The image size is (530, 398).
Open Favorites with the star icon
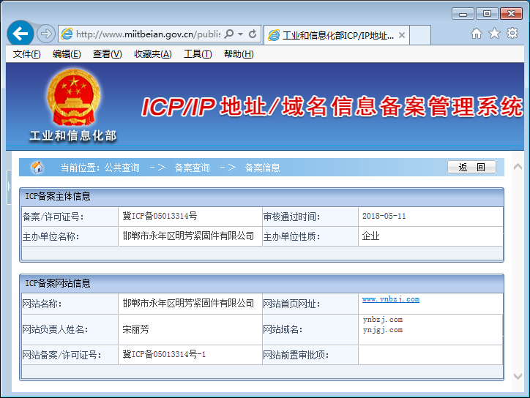pos(494,34)
